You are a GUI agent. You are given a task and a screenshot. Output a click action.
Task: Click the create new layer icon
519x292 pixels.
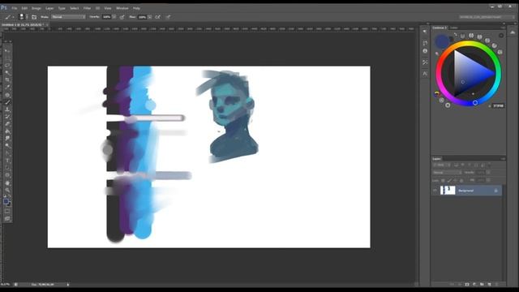(489, 284)
